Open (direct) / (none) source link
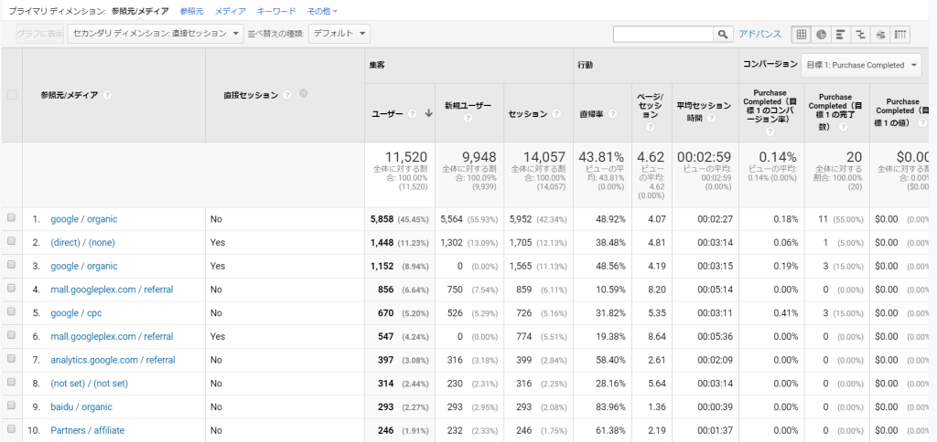The width and height of the screenshot is (937, 442). tap(82, 242)
